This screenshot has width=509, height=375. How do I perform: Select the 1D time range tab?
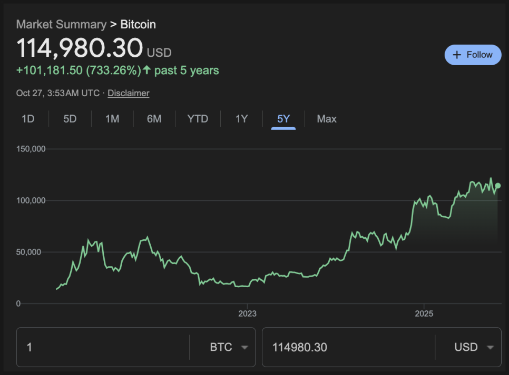click(28, 119)
